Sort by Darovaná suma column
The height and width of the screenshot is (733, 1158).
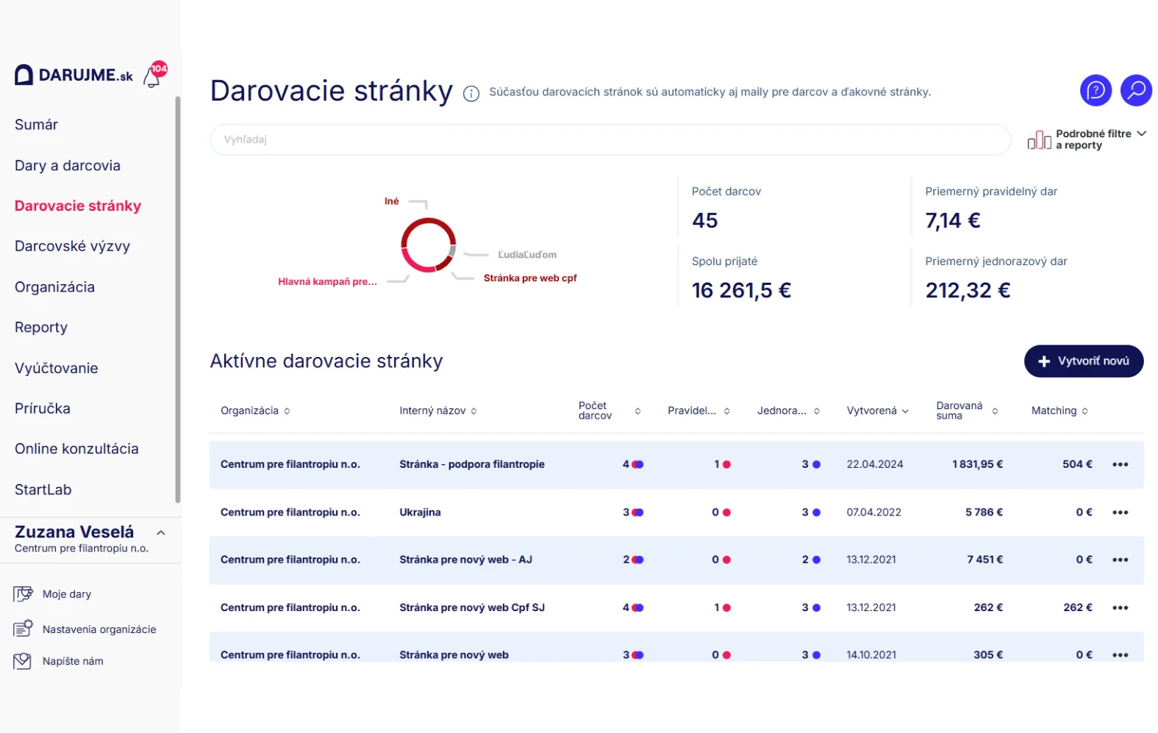tap(967, 411)
